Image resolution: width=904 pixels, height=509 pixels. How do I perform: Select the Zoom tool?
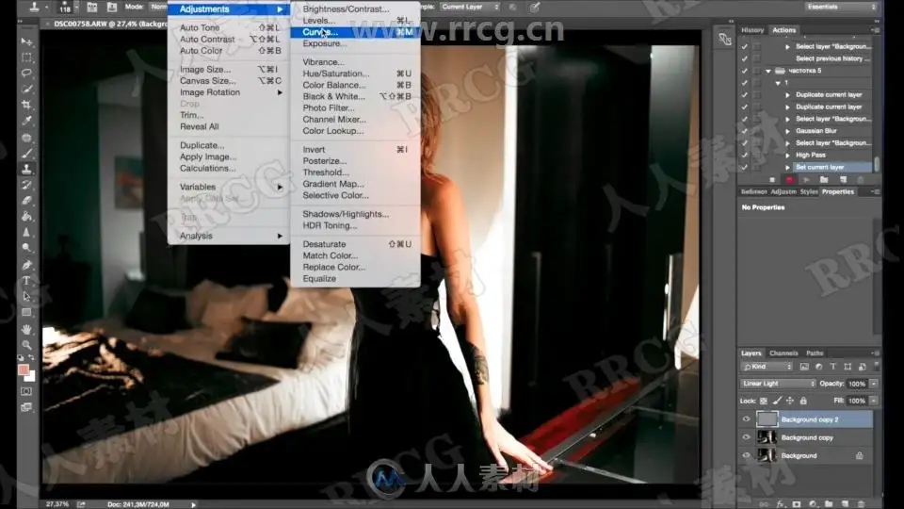pos(26,345)
